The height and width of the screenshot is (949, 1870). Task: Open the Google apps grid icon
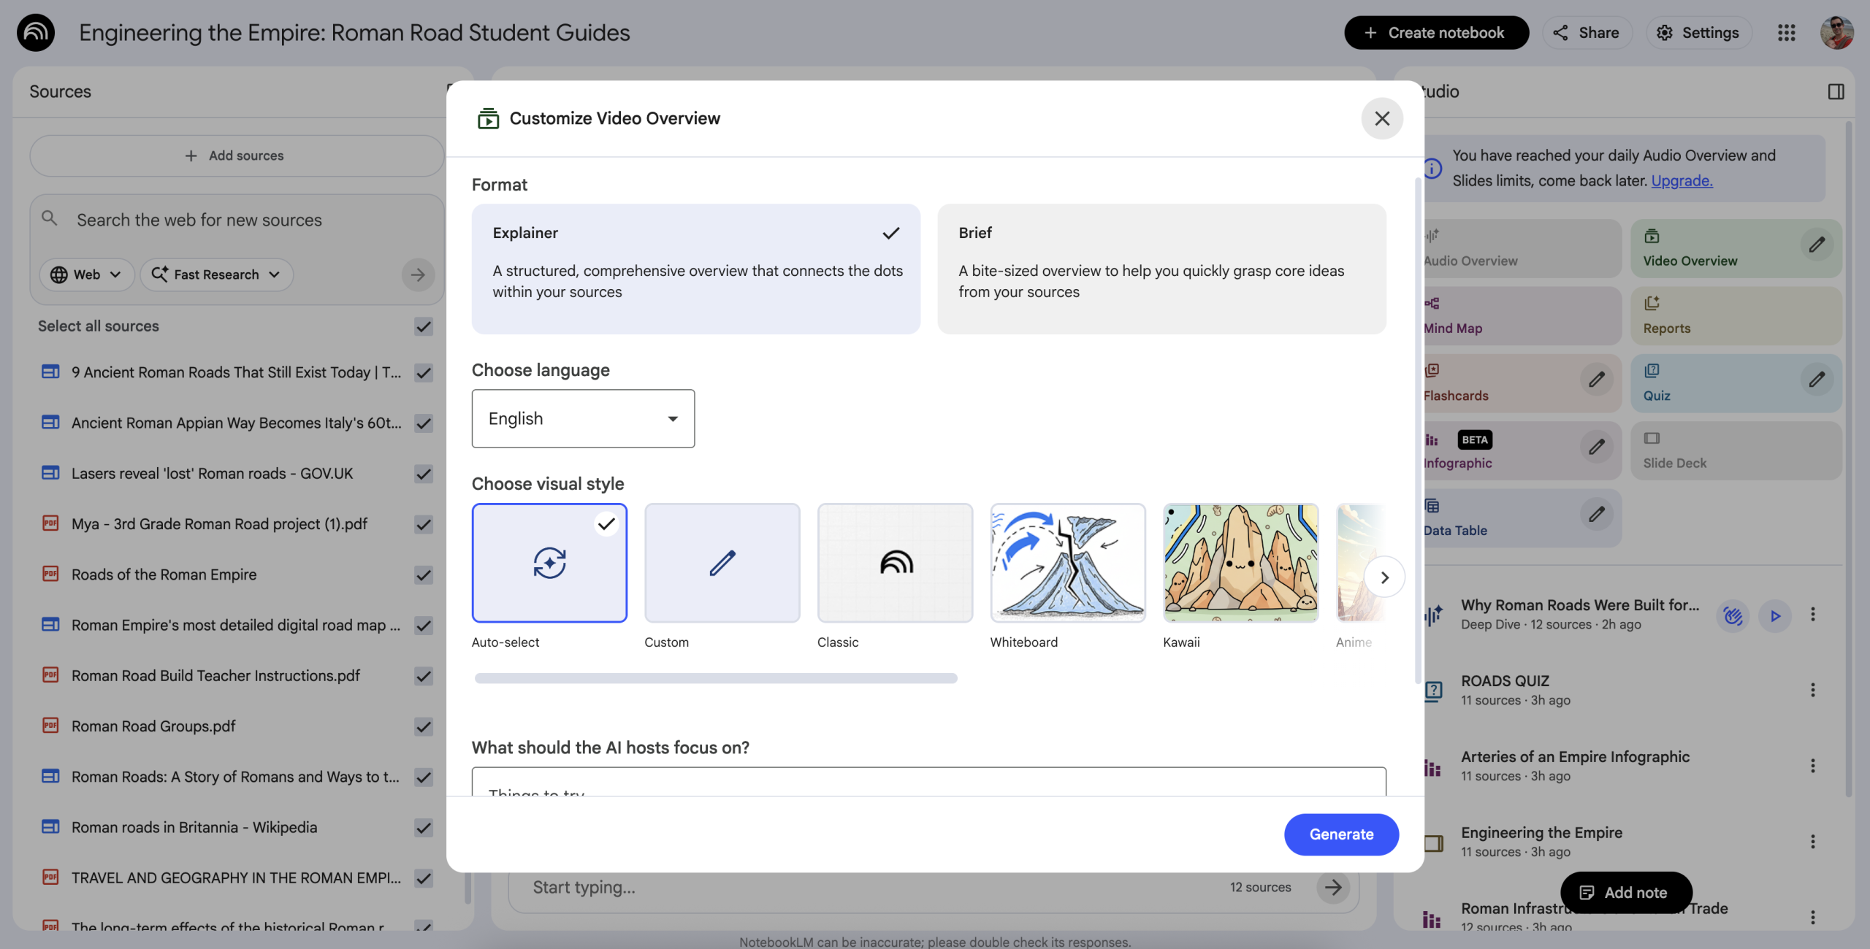tap(1786, 33)
